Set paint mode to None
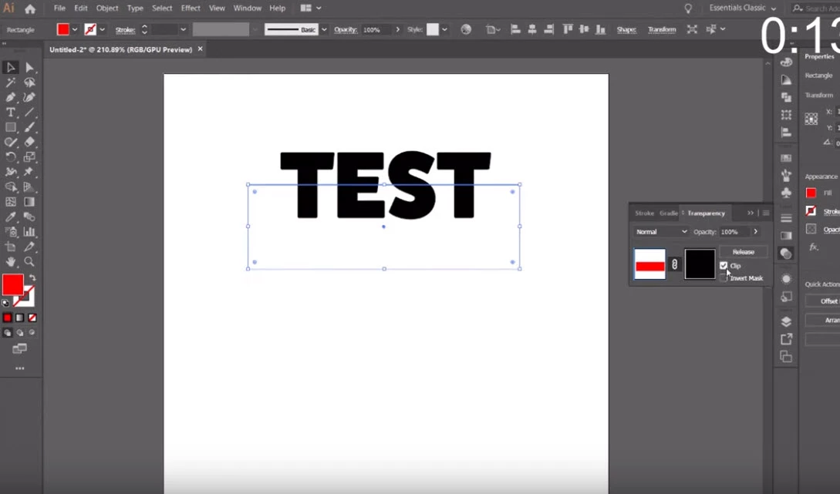Viewport: 840px width, 494px height. click(32, 318)
